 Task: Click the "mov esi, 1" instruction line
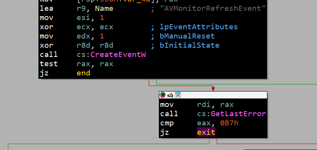(x=72, y=18)
